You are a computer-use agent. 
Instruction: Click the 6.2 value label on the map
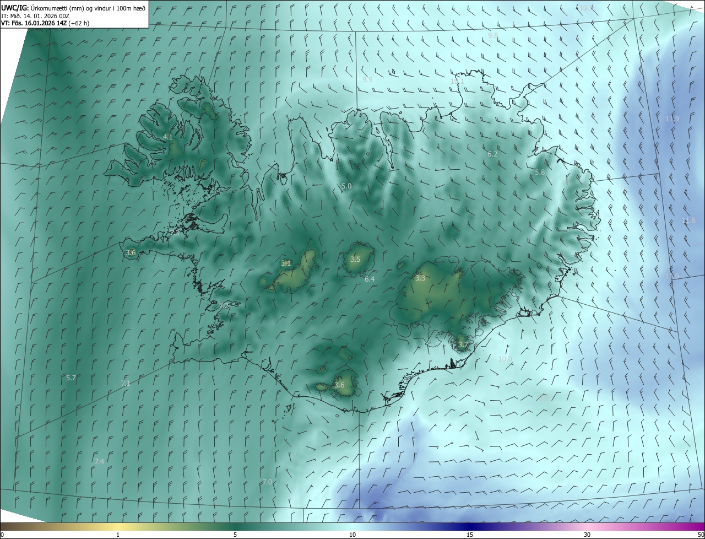click(x=492, y=154)
